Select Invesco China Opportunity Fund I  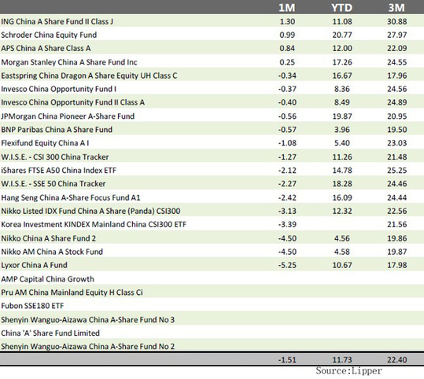click(x=59, y=89)
